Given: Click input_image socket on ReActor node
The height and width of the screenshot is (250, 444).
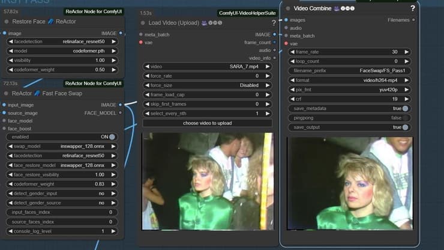Looking at the screenshot, I should [x=4, y=105].
